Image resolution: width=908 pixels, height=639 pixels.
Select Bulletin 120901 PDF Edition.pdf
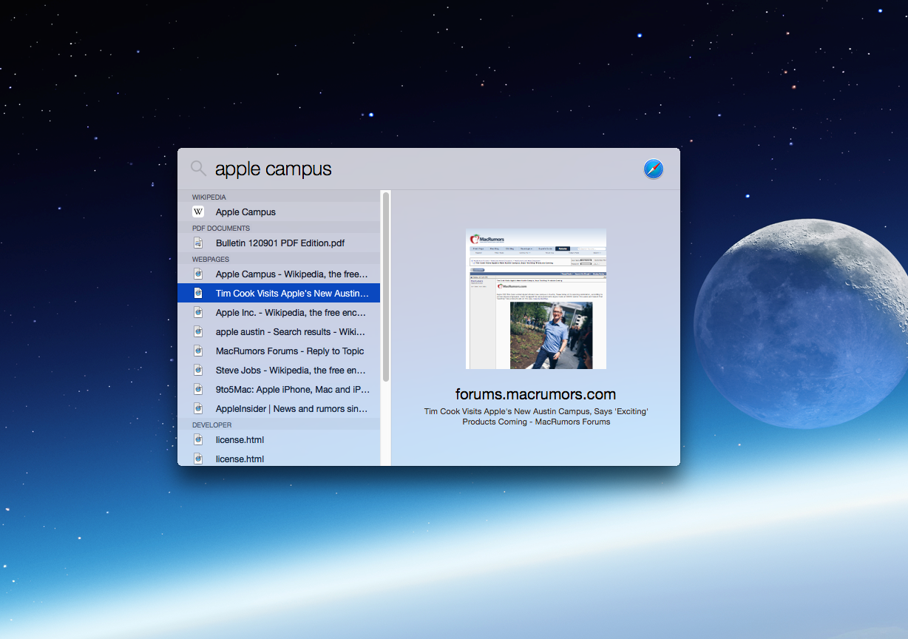pyautogui.click(x=279, y=243)
